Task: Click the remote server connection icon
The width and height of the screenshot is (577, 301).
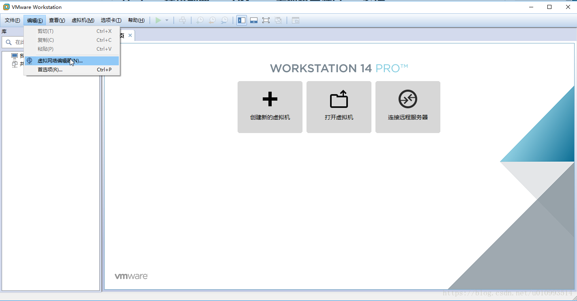Action: 408,99
